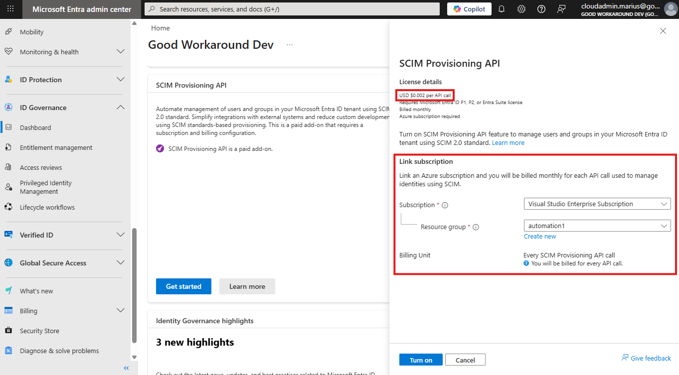Click the Resource group info icon
This screenshot has height=375, width=679.
[476, 227]
